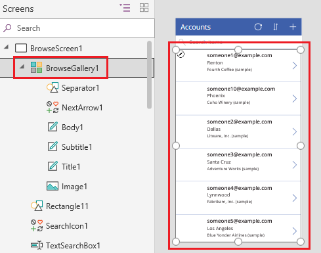Click the Screens panel vertical scrollbar
Image resolution: width=321 pixels, height=253 pixels.
pyautogui.click(x=150, y=74)
